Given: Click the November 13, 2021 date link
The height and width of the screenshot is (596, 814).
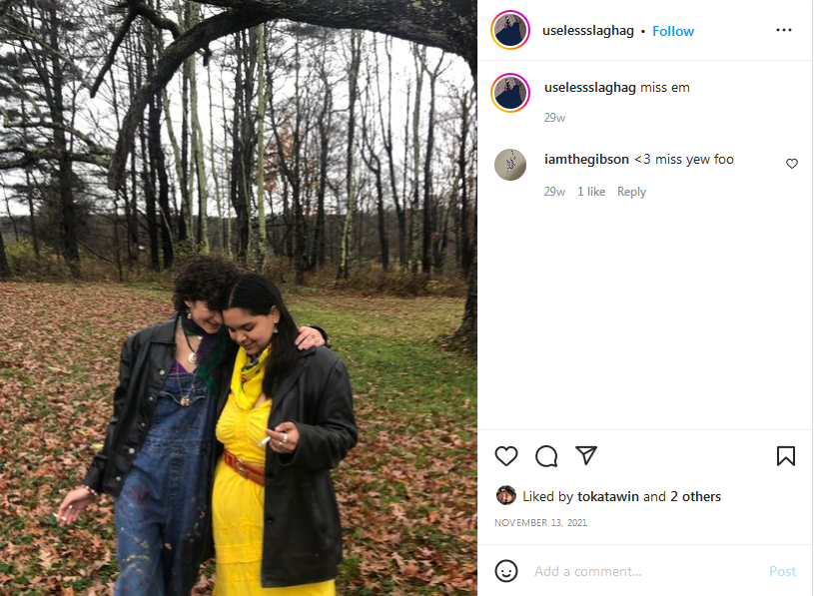Looking at the screenshot, I should [540, 522].
